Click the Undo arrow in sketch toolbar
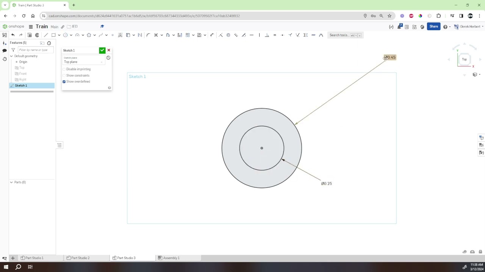Image resolution: width=485 pixels, height=272 pixels. pyautogui.click(x=13, y=35)
